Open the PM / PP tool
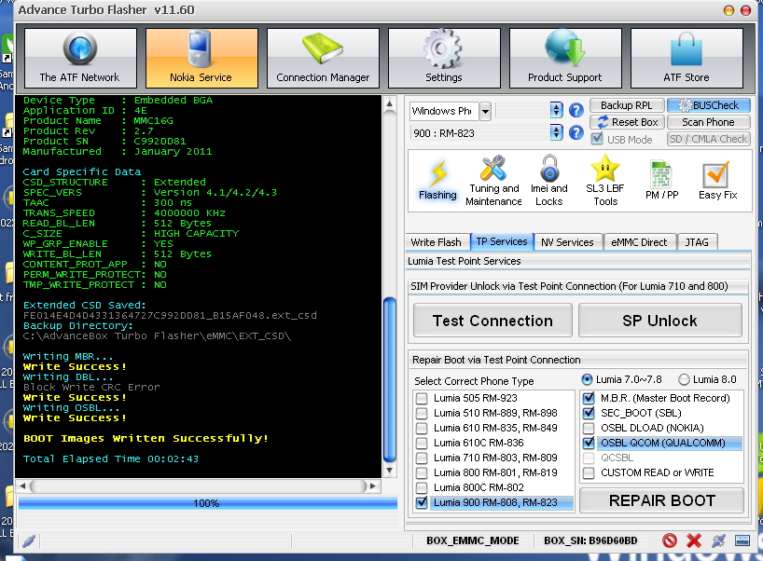This screenshot has height=561, width=763. (661, 181)
